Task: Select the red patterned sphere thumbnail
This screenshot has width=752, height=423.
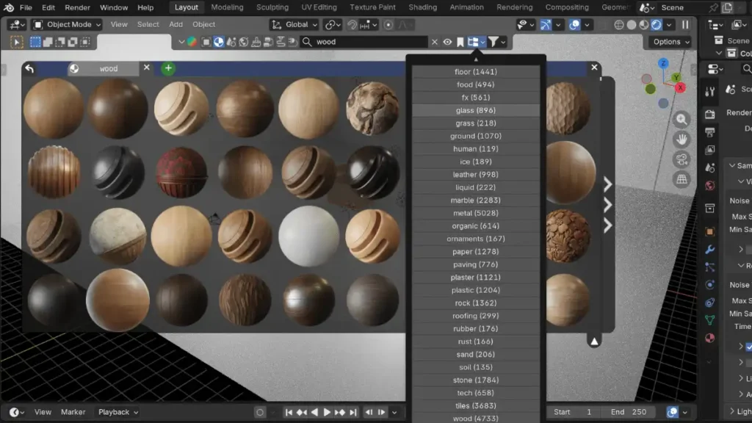Action: 181,172
